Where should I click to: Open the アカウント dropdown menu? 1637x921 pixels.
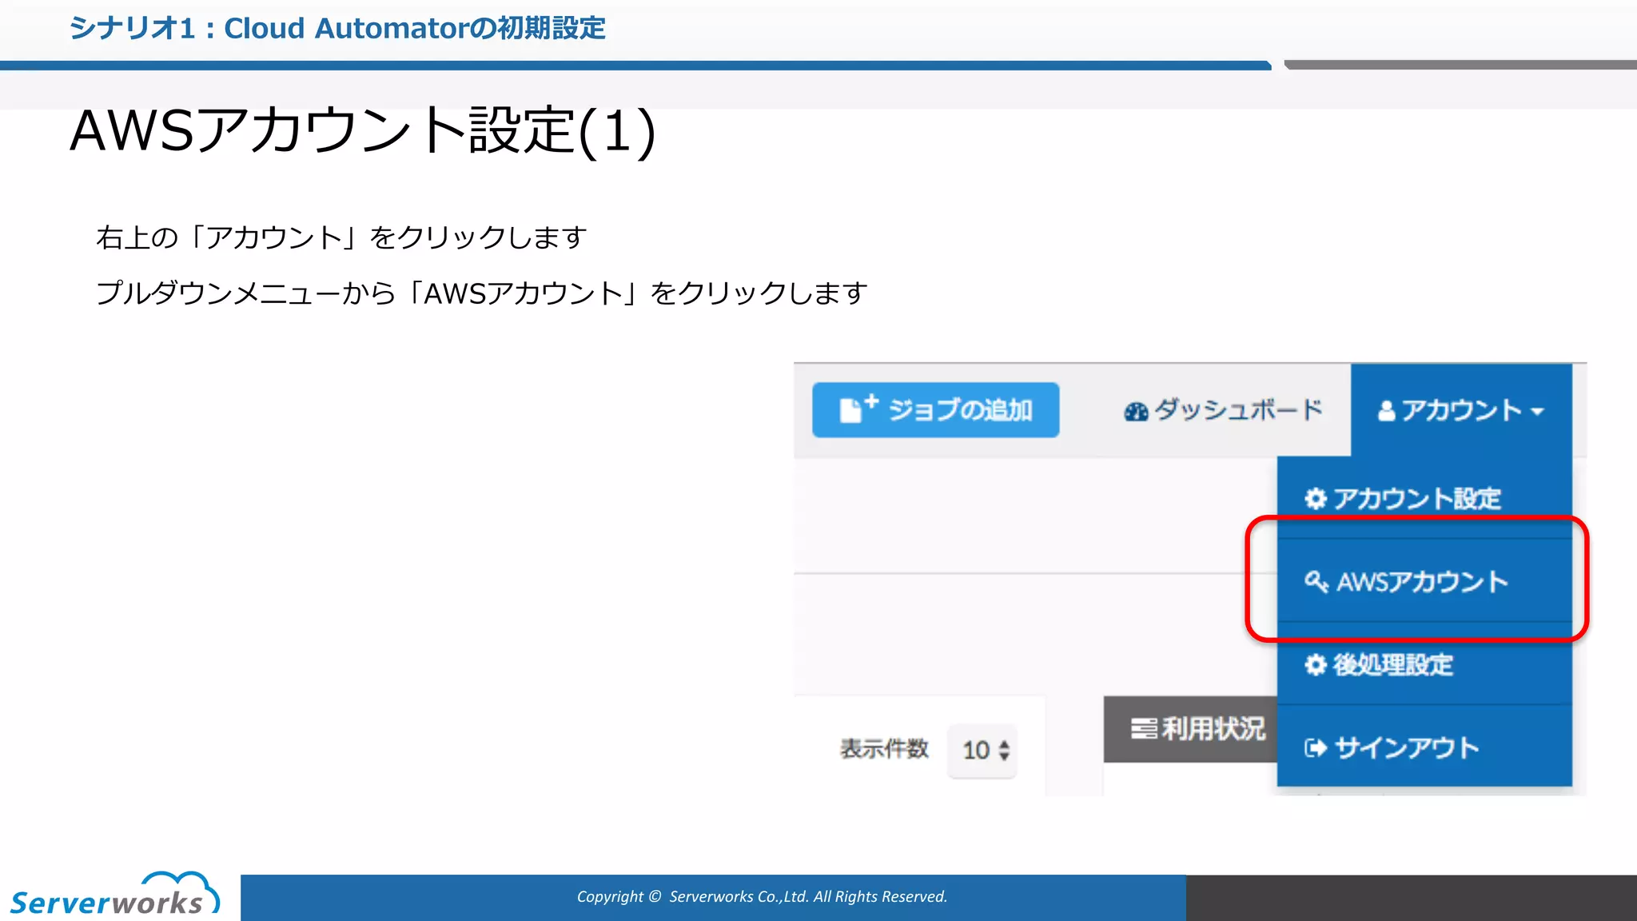1461,410
